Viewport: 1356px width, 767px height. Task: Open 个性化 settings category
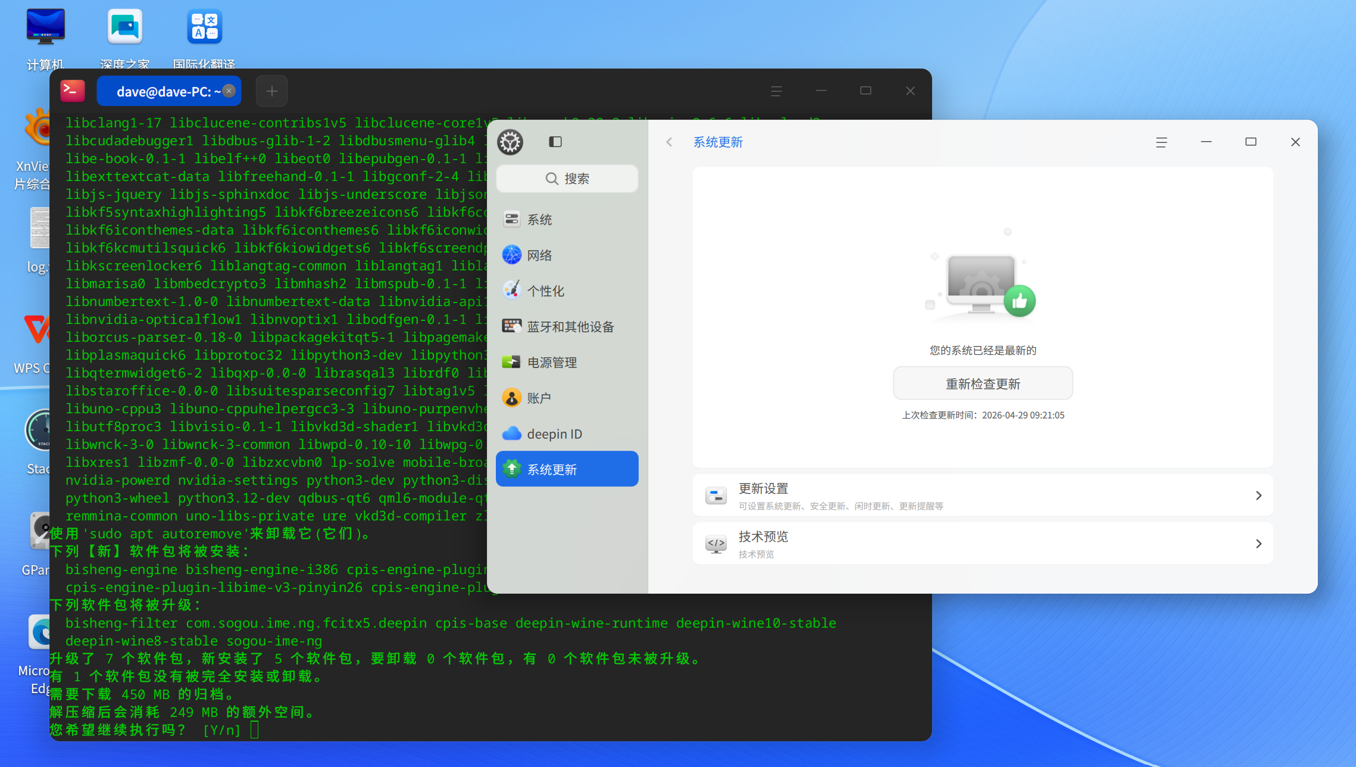(x=567, y=291)
